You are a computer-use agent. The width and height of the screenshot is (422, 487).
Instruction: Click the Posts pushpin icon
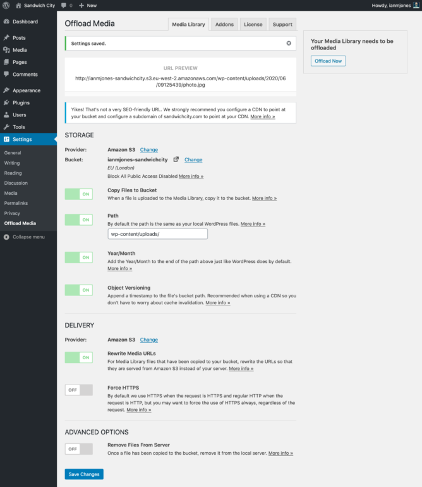tap(6, 37)
